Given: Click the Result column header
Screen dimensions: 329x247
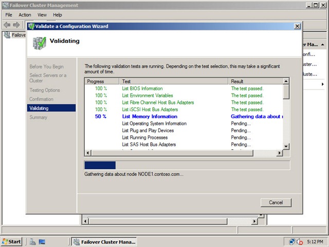Looking at the screenshot, I should click(x=255, y=81).
